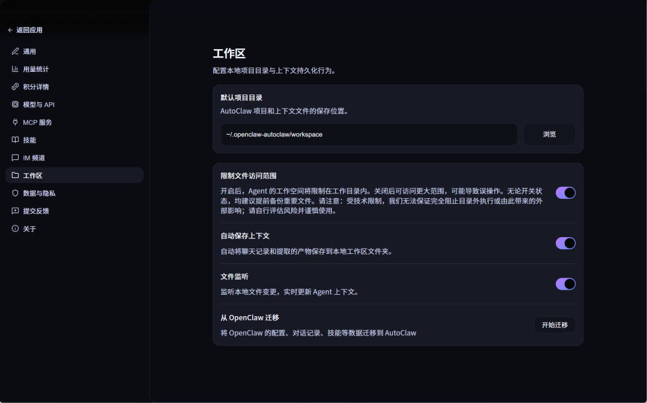Click the back arrow icon beside 返回应用
The height and width of the screenshot is (403, 647).
coord(10,30)
